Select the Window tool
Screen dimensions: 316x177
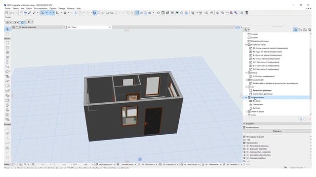point(7,53)
